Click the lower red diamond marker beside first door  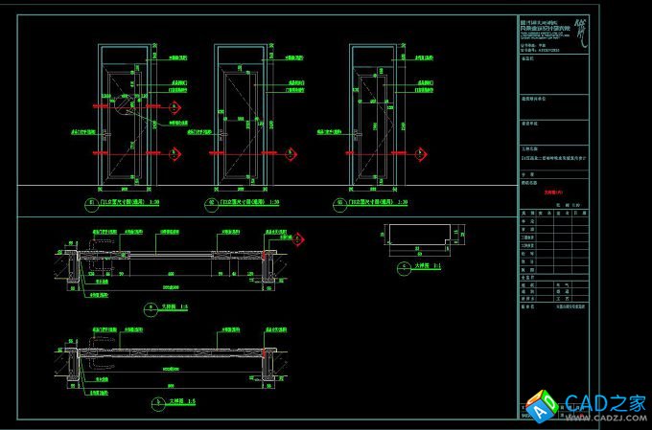(175, 153)
